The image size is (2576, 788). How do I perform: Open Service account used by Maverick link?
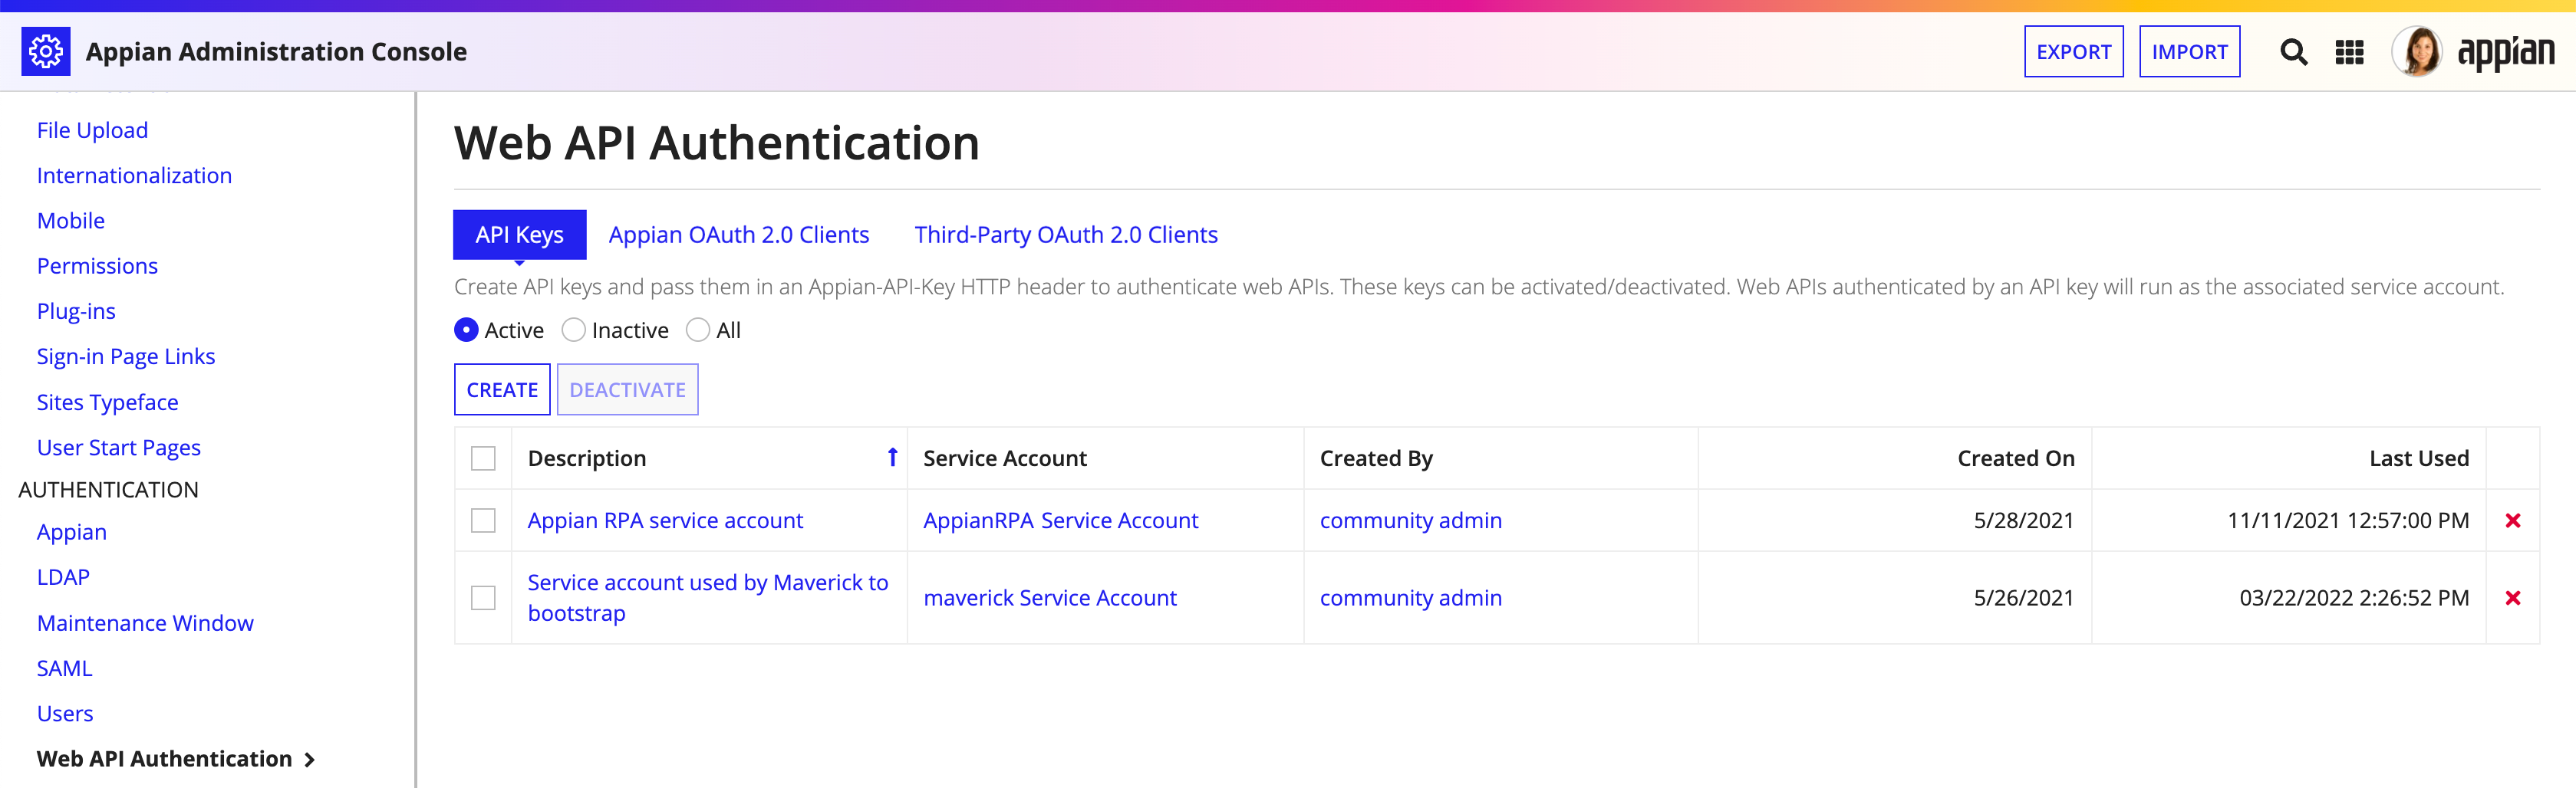pos(708,597)
